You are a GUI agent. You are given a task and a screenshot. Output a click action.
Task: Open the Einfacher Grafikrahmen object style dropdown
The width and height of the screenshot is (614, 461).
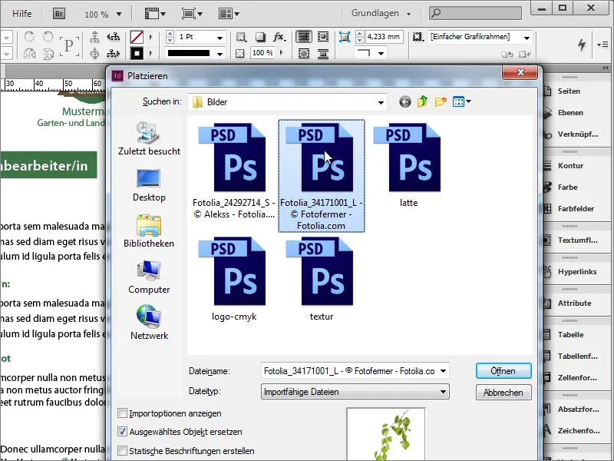point(527,37)
